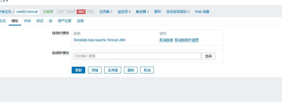Click the 克隆 clone button
282x102 pixels.
94,70
